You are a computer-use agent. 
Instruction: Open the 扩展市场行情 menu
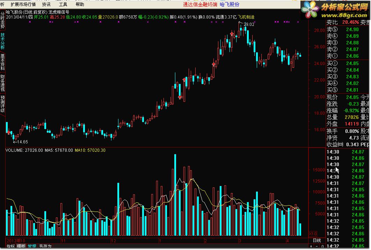coord(23,5)
